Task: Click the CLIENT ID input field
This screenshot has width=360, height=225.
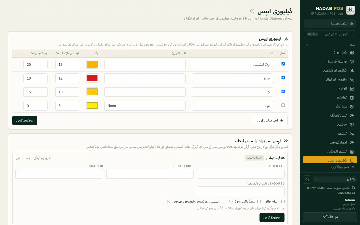Action: (x=240, y=174)
